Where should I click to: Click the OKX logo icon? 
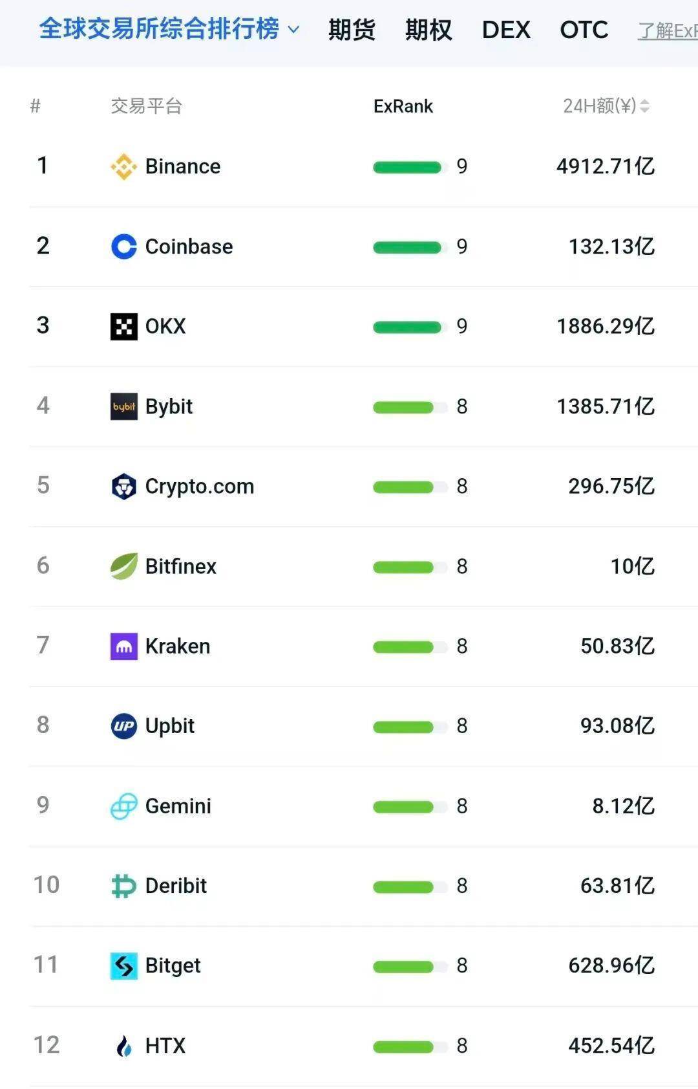[x=123, y=327]
